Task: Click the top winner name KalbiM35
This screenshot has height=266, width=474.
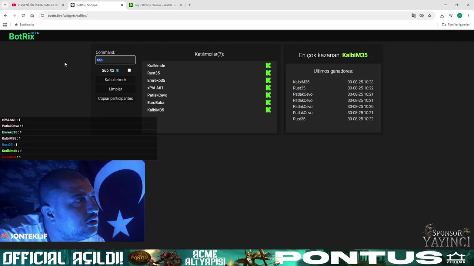Action: click(355, 55)
